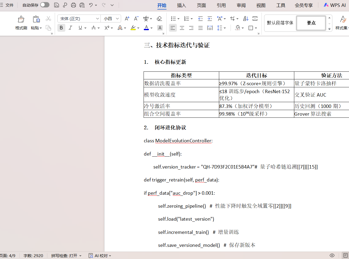Click the Copy icon below the scissors
This screenshot has width=349, height=259.
48,28
